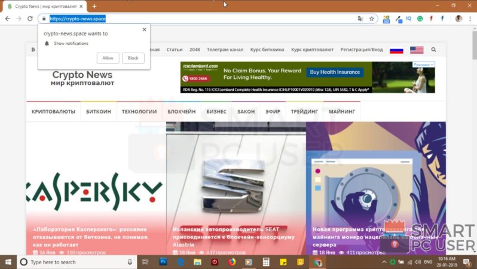Select the МАЙНИНГ category tab
Viewport: 477px width, 269px height.
coord(342,112)
